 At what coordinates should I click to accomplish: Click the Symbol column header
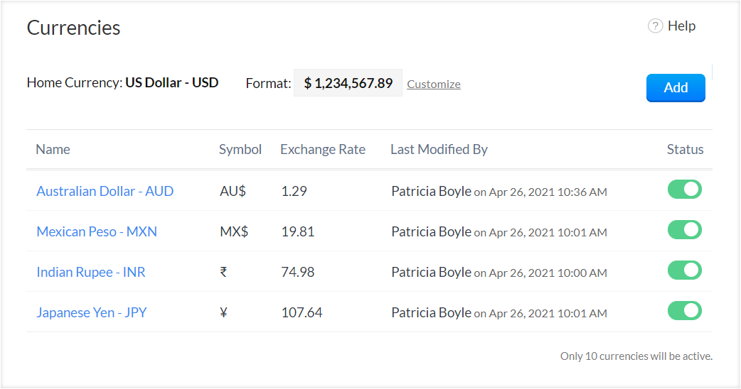(x=240, y=149)
